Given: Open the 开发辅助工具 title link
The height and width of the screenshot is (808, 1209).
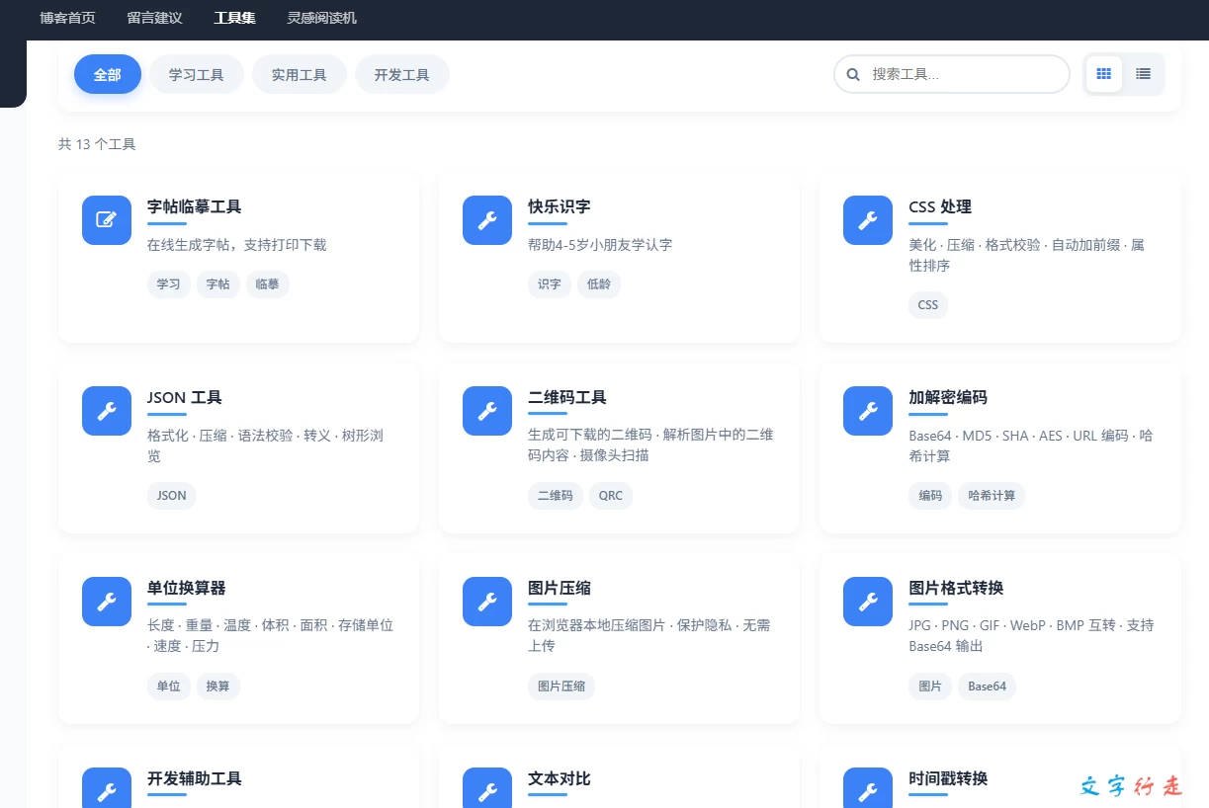Looking at the screenshot, I should (x=195, y=778).
